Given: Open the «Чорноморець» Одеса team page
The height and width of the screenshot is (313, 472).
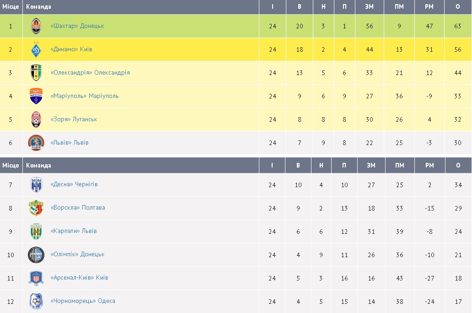Looking at the screenshot, I should 83,301.
